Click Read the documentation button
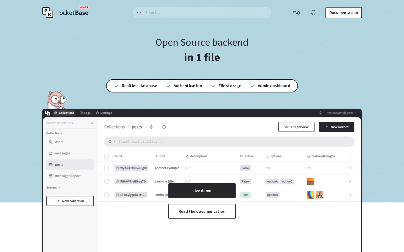Viewport: 404px width, 252px height. (x=202, y=211)
